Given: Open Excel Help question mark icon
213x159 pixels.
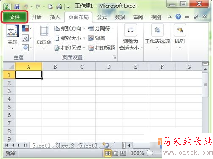Looking at the screenshot, I should 178,17.
